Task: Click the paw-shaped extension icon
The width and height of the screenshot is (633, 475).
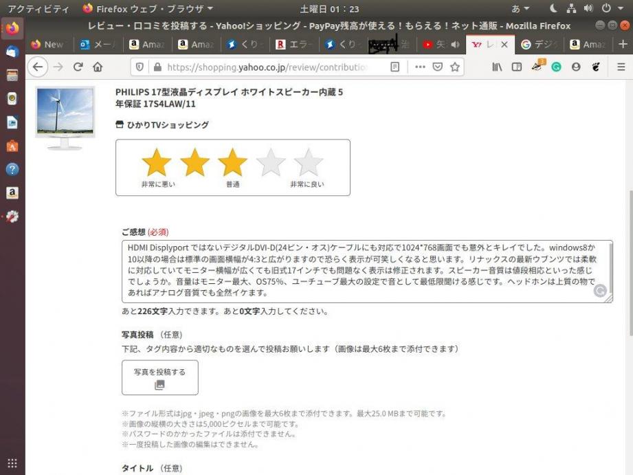Action: (596, 67)
